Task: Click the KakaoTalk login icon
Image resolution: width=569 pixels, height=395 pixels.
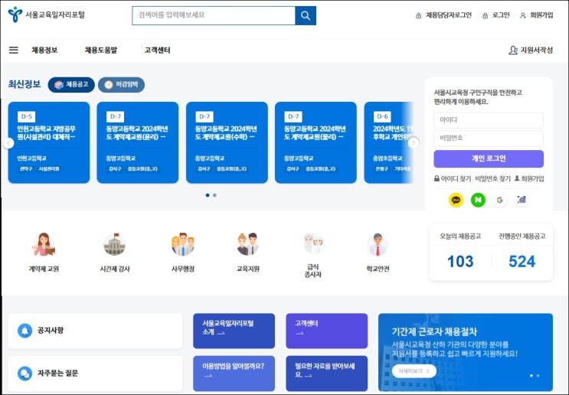Action: click(x=456, y=200)
